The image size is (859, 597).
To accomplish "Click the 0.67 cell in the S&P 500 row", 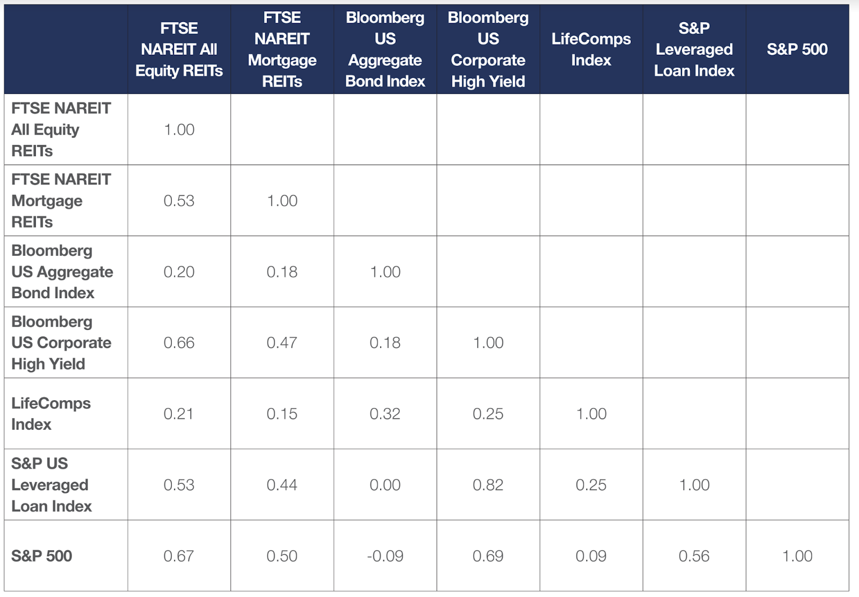I will coord(179,556).
